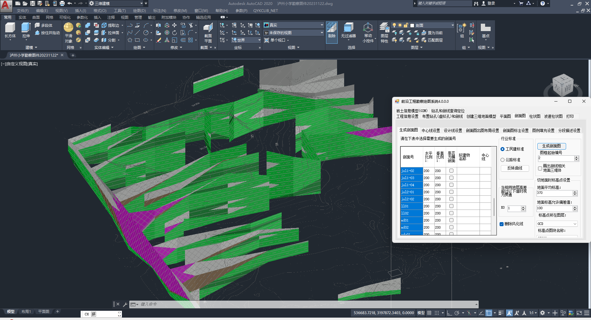The height and width of the screenshot is (320, 591).
Task: Select the 工民建标准 radio option
Action: (503, 149)
